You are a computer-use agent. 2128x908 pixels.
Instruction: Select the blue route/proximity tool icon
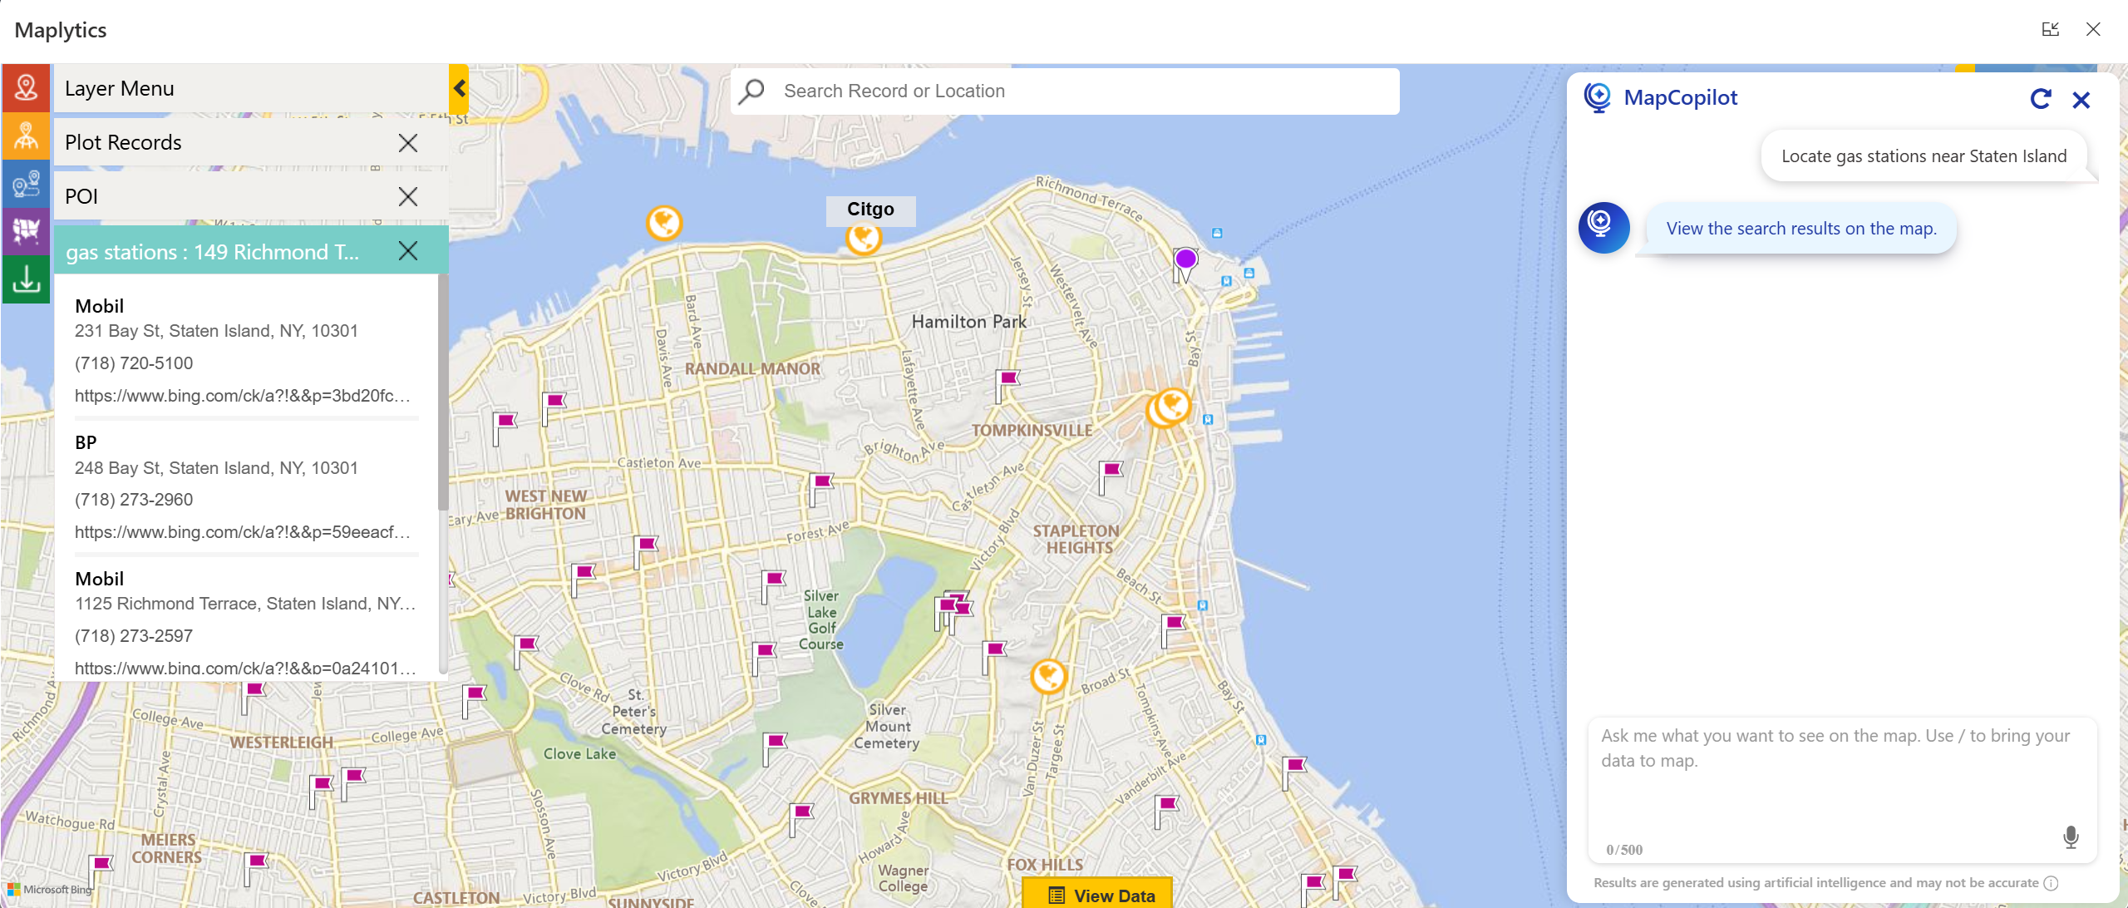tap(25, 184)
